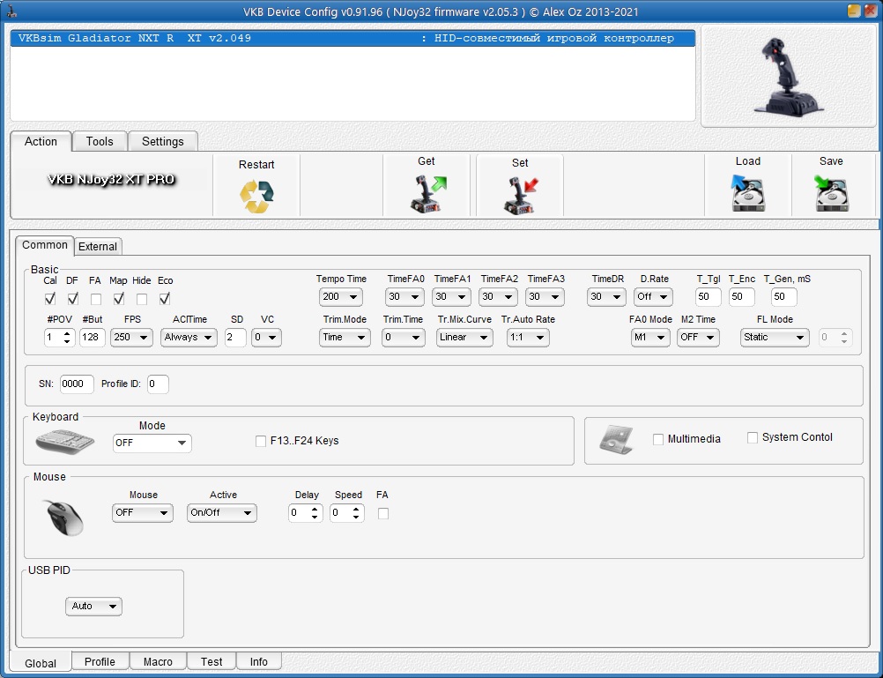Screen dimensions: 883x678
Task: Click the mouse icon in Mouse section
Action: tap(64, 518)
